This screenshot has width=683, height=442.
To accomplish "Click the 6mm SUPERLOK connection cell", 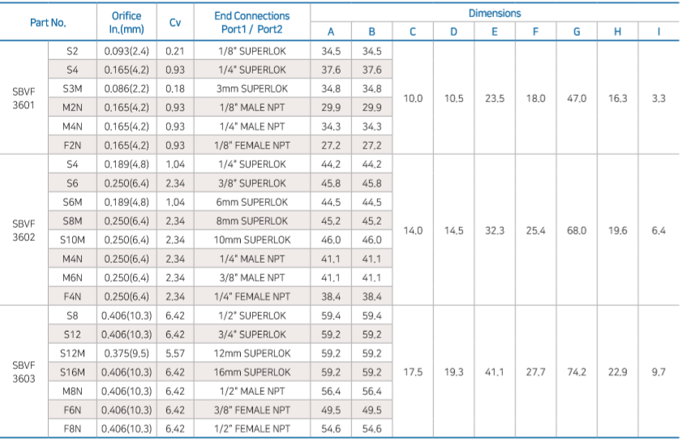I will pyautogui.click(x=251, y=202).
